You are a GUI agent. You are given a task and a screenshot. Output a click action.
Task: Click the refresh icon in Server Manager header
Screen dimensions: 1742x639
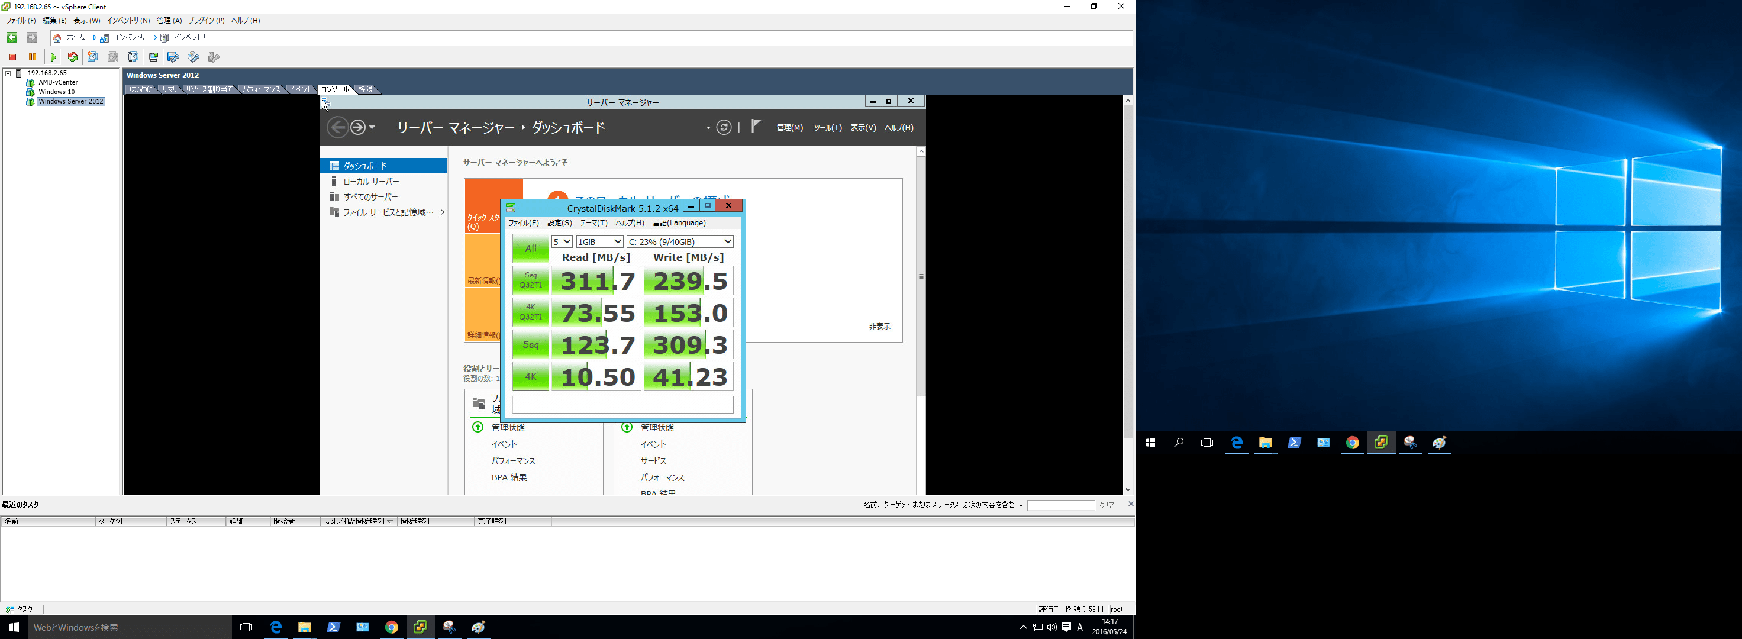click(x=724, y=127)
